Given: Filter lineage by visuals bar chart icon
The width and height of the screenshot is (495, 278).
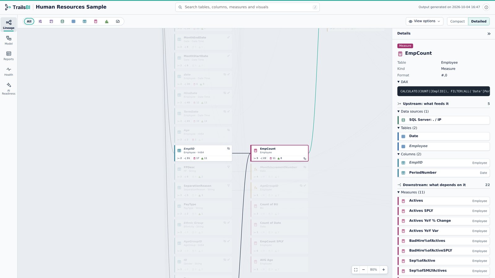Looking at the screenshot, I should click(107, 21).
